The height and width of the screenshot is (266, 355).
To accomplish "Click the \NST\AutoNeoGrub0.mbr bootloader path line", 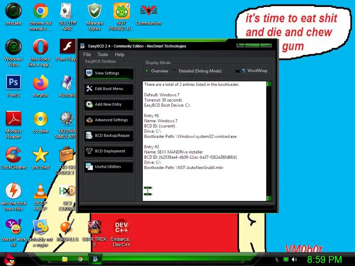I will (x=184, y=168).
